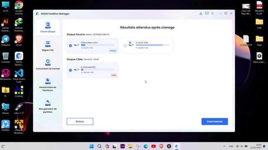Open Members ID_All PDF desktop file
Image resolution: width=268 pixels, height=150 pixels.
coord(259,8)
